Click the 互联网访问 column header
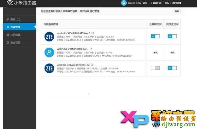Viewport: 197px width, 129px height. point(155,24)
